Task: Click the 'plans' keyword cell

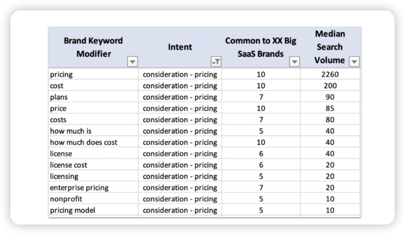Action: 94,96
